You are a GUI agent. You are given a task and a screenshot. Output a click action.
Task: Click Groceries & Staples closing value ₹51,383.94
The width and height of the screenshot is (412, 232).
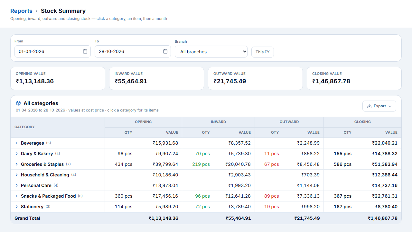click(385, 164)
